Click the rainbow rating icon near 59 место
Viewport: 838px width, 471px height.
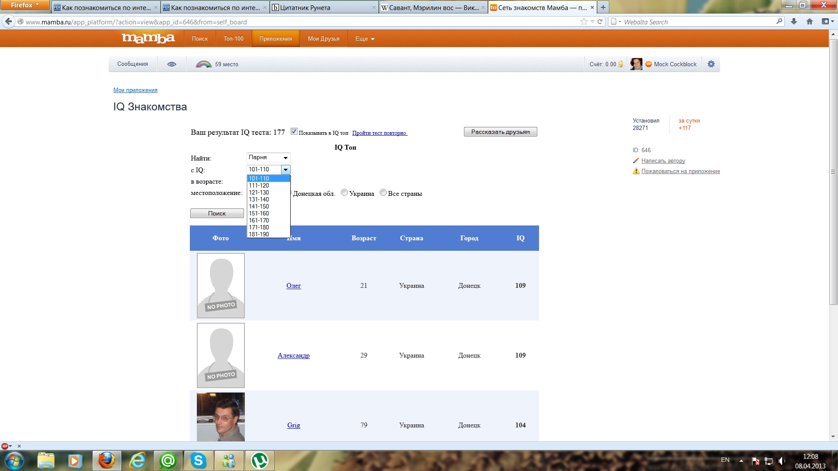[x=203, y=64]
